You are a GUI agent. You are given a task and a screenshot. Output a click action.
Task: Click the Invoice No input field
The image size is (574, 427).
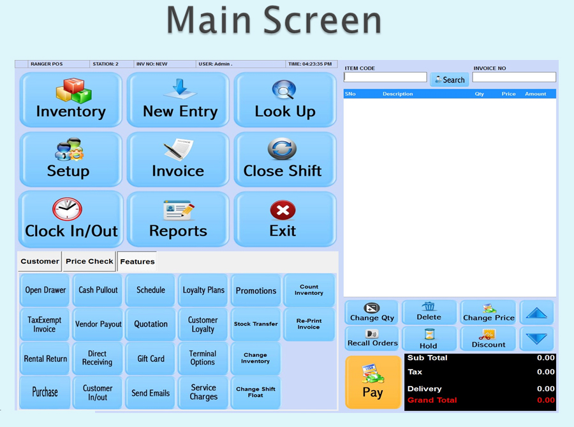pos(513,77)
